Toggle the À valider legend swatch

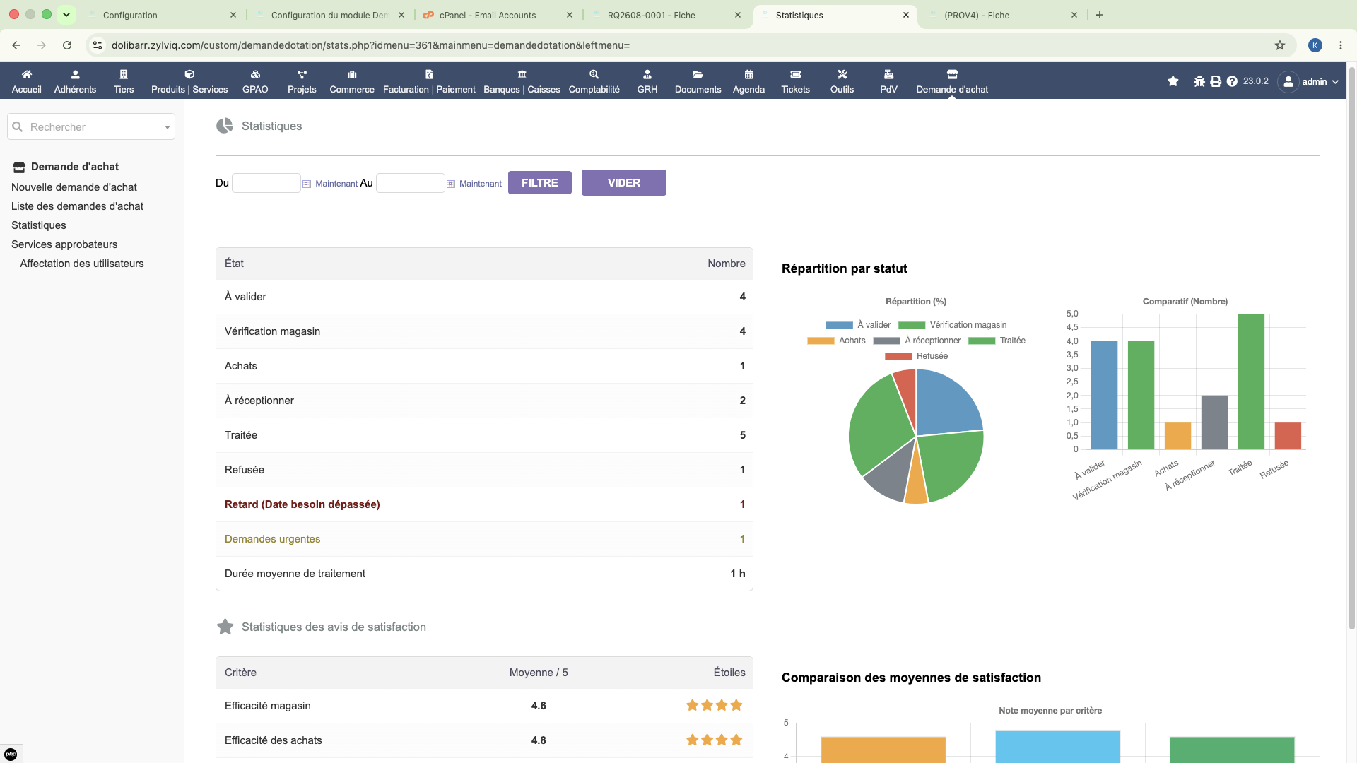[x=840, y=325]
